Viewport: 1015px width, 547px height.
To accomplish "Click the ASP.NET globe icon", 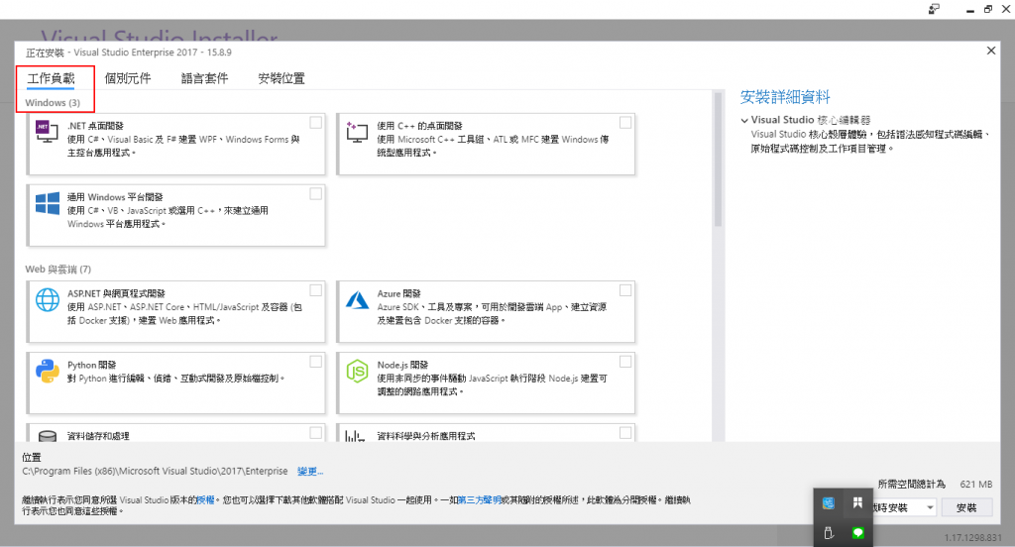I will (48, 299).
